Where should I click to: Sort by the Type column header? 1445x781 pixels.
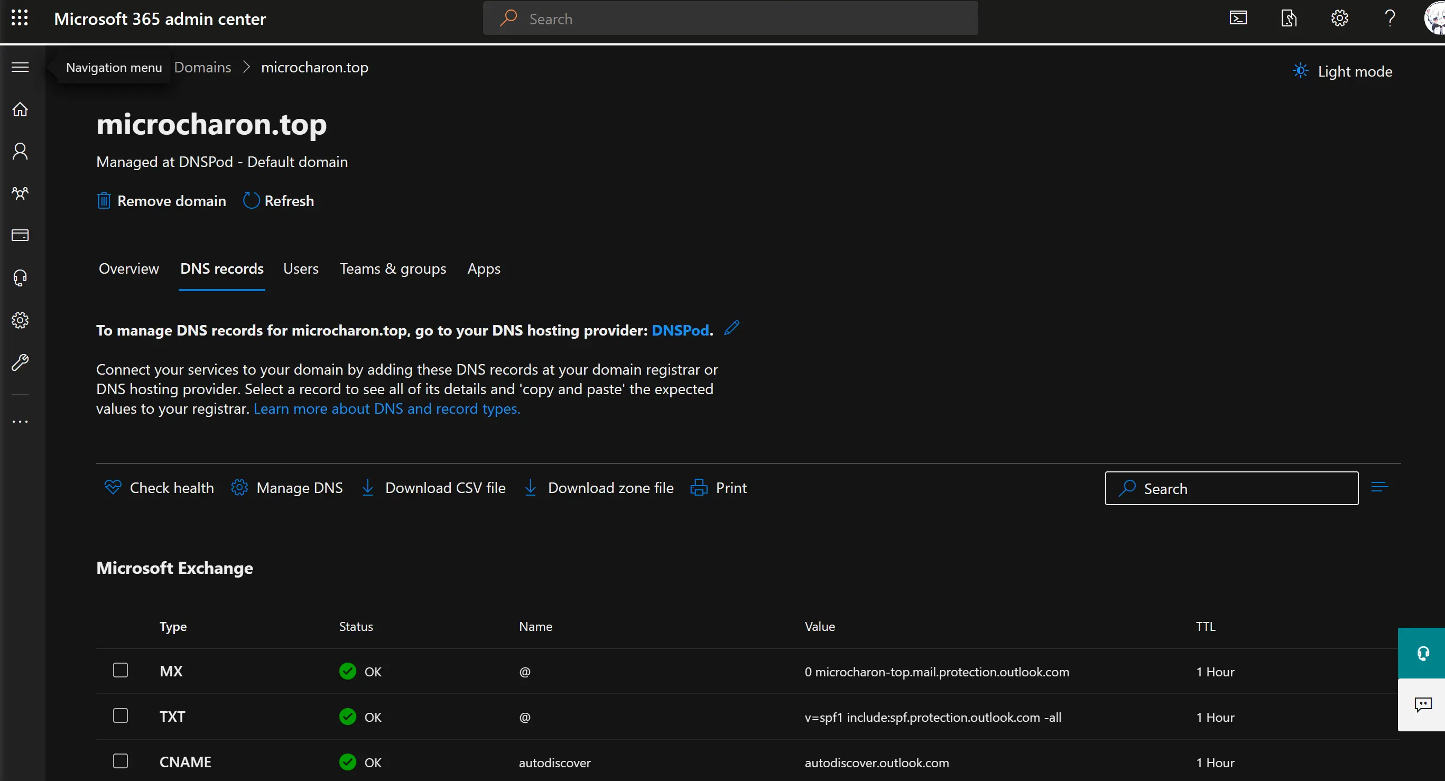point(173,626)
